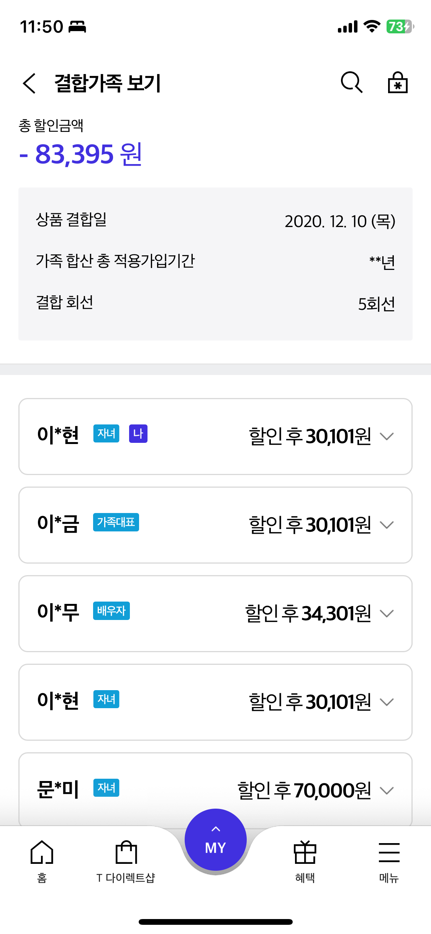431x934 pixels.
Task: Tap the floating MY button
Action: point(215,840)
